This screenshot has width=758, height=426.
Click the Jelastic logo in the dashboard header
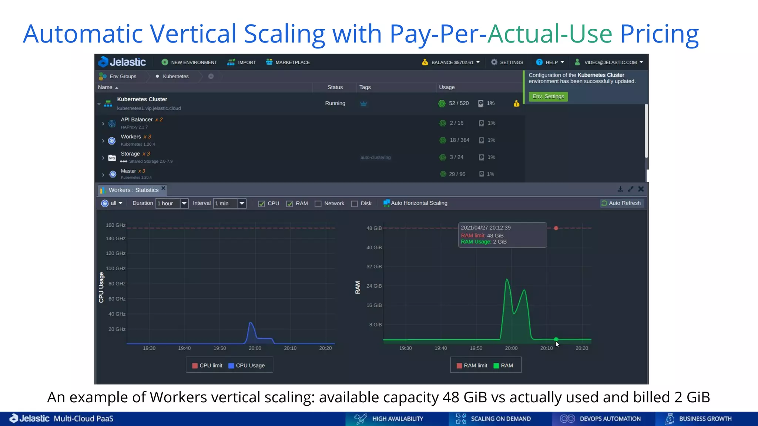pyautogui.click(x=122, y=62)
